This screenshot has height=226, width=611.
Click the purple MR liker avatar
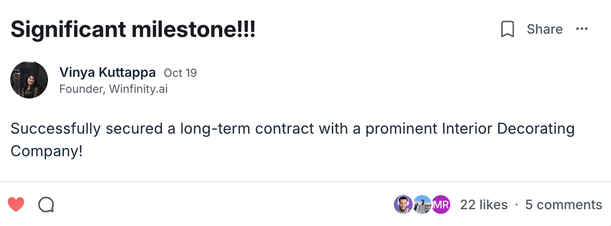coord(441,205)
